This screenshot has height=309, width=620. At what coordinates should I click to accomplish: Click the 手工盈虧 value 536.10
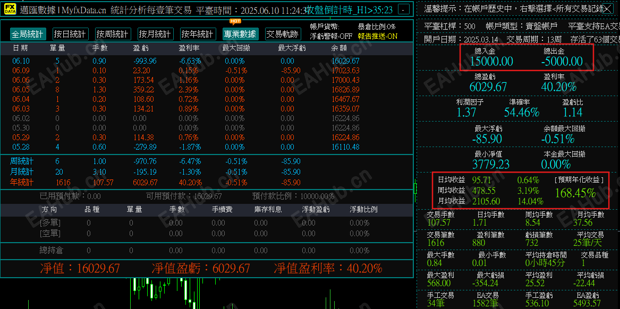[538, 303]
